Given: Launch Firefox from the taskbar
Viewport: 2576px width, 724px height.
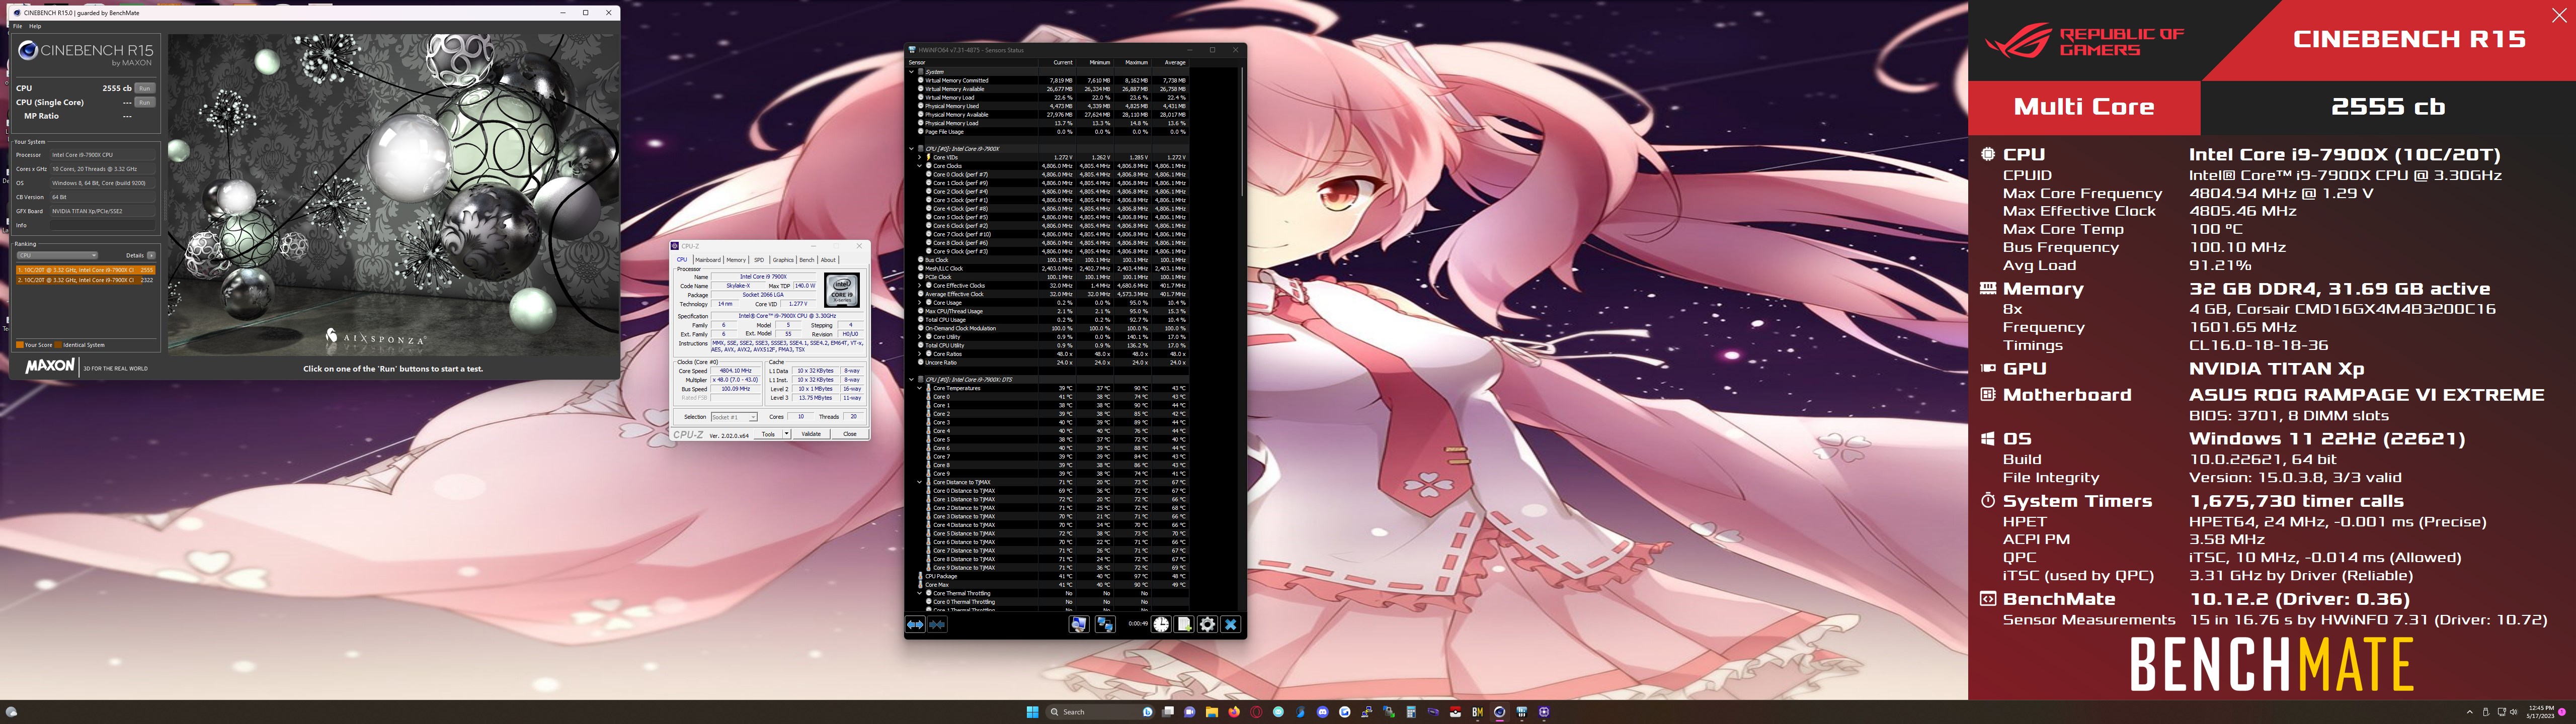Looking at the screenshot, I should coord(1234,712).
